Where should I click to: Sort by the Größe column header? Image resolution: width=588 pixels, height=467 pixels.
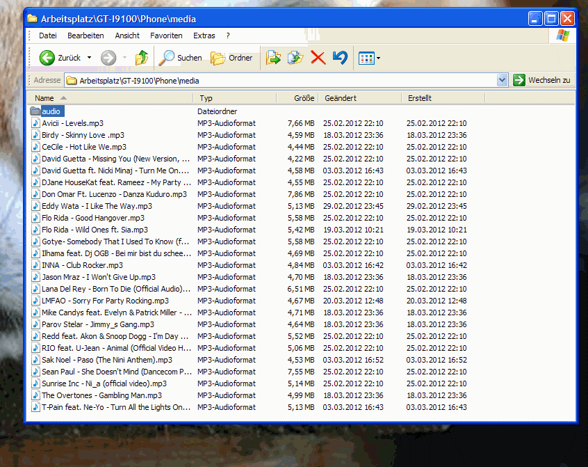[x=297, y=98]
